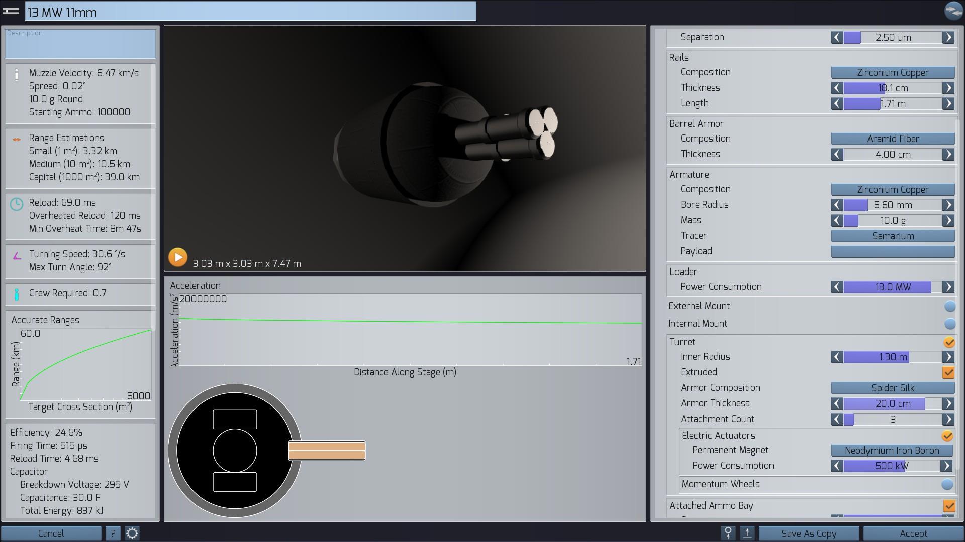
Task: Uncheck the Turret checkbox
Action: coord(949,342)
